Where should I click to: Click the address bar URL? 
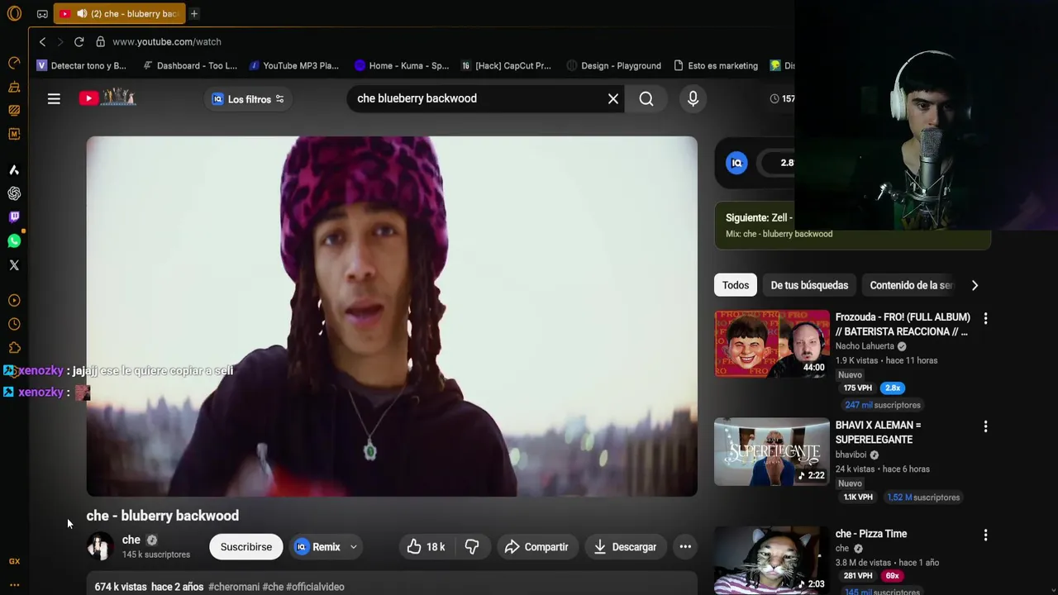coord(166,41)
